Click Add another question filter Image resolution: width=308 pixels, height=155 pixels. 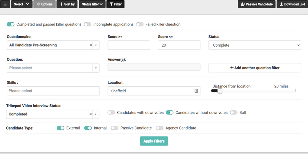coord(254,68)
